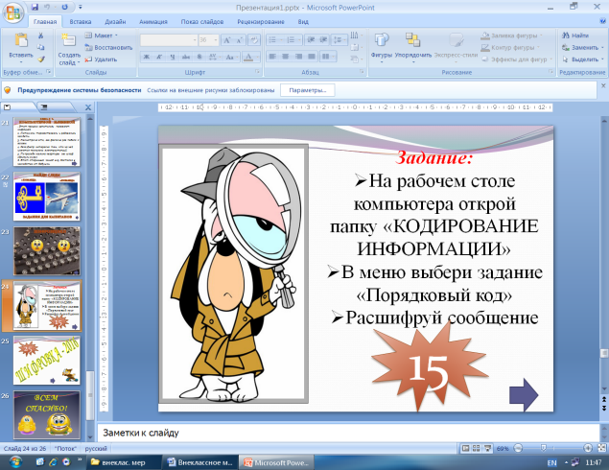
Task: Click the blue arrow action button on slide
Action: tap(524, 394)
